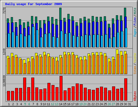Click weekend day 12 axis label
138x107 pixels.
(x=53, y=104)
